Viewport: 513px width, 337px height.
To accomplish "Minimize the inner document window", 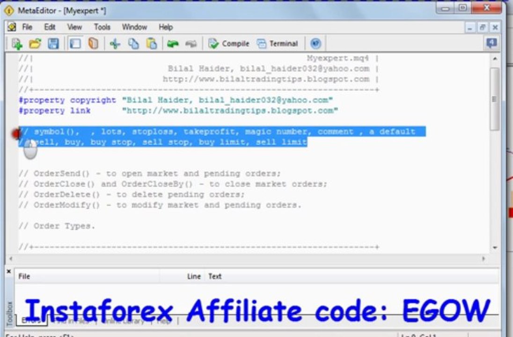I will click(x=470, y=28).
